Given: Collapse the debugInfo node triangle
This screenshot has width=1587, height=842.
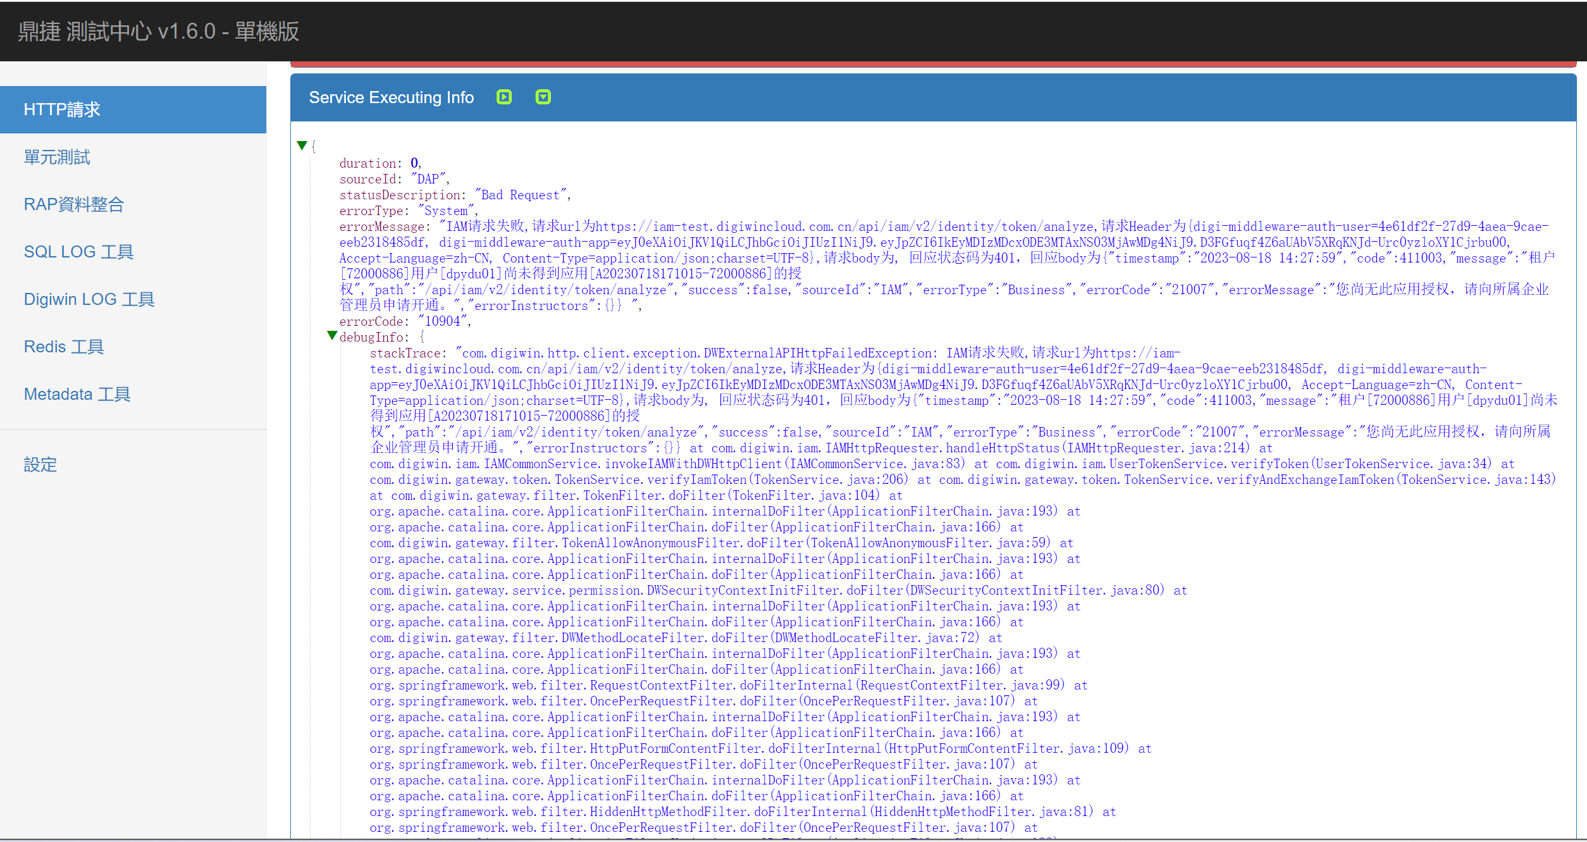Looking at the screenshot, I should [332, 335].
